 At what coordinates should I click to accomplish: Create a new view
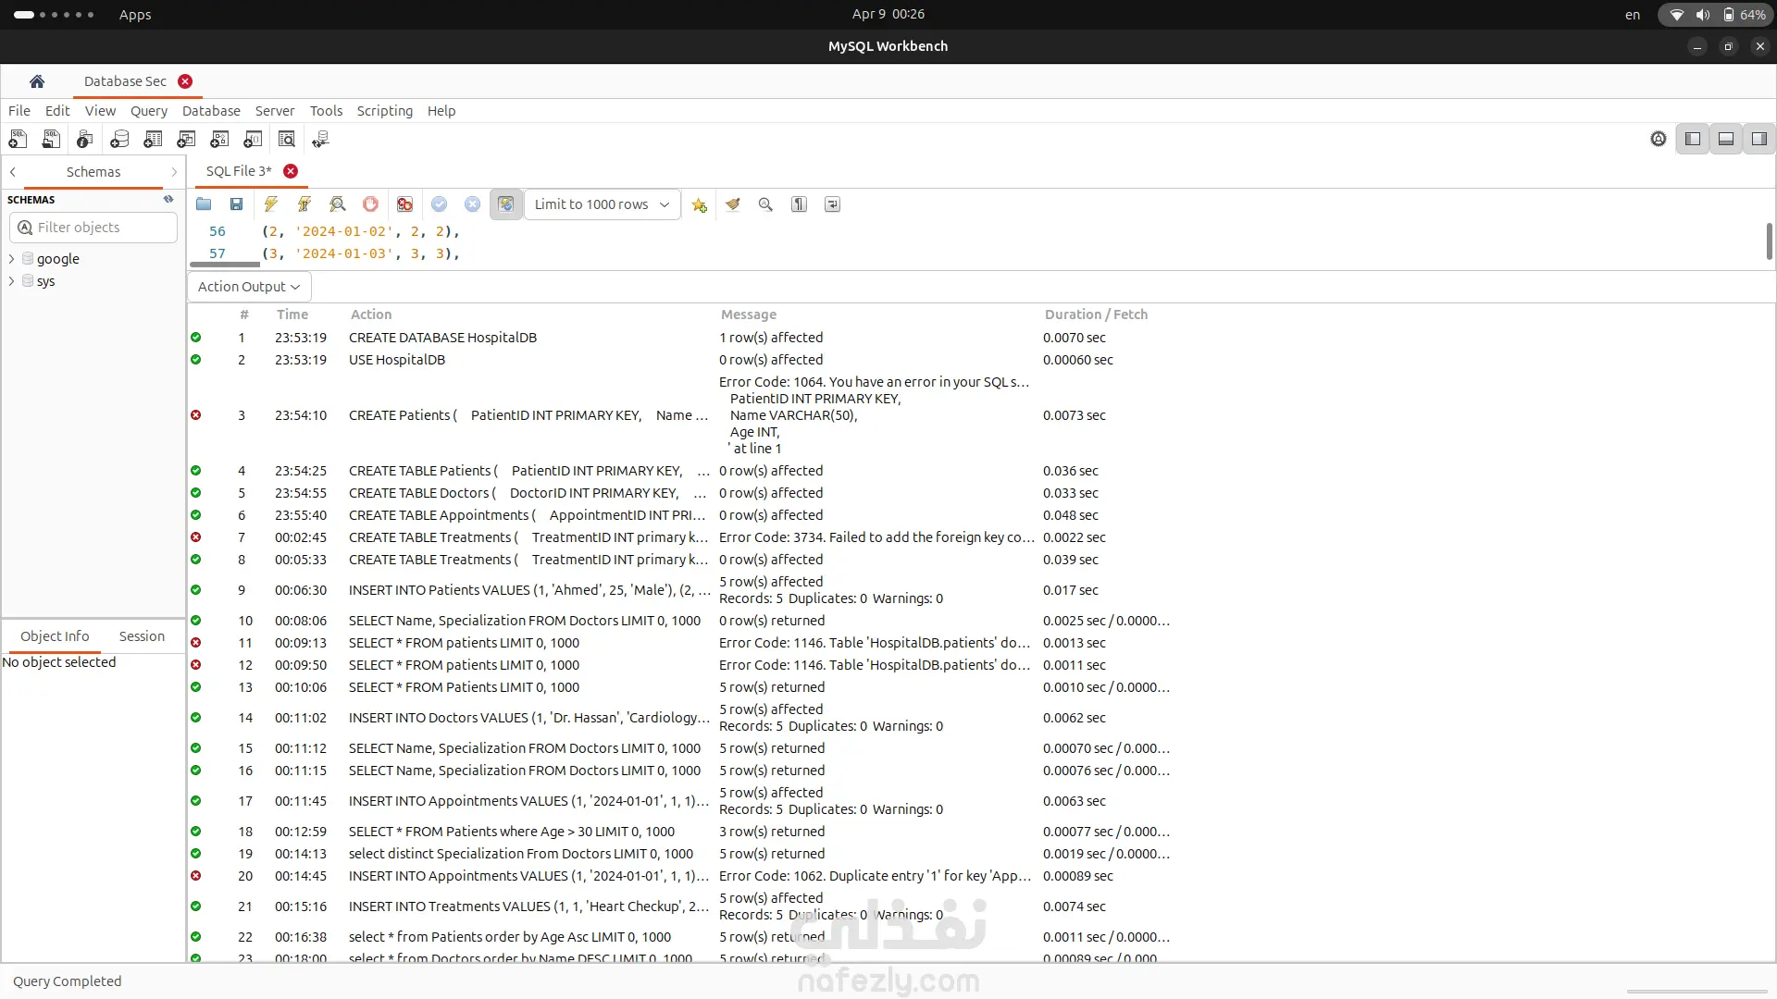pos(186,139)
